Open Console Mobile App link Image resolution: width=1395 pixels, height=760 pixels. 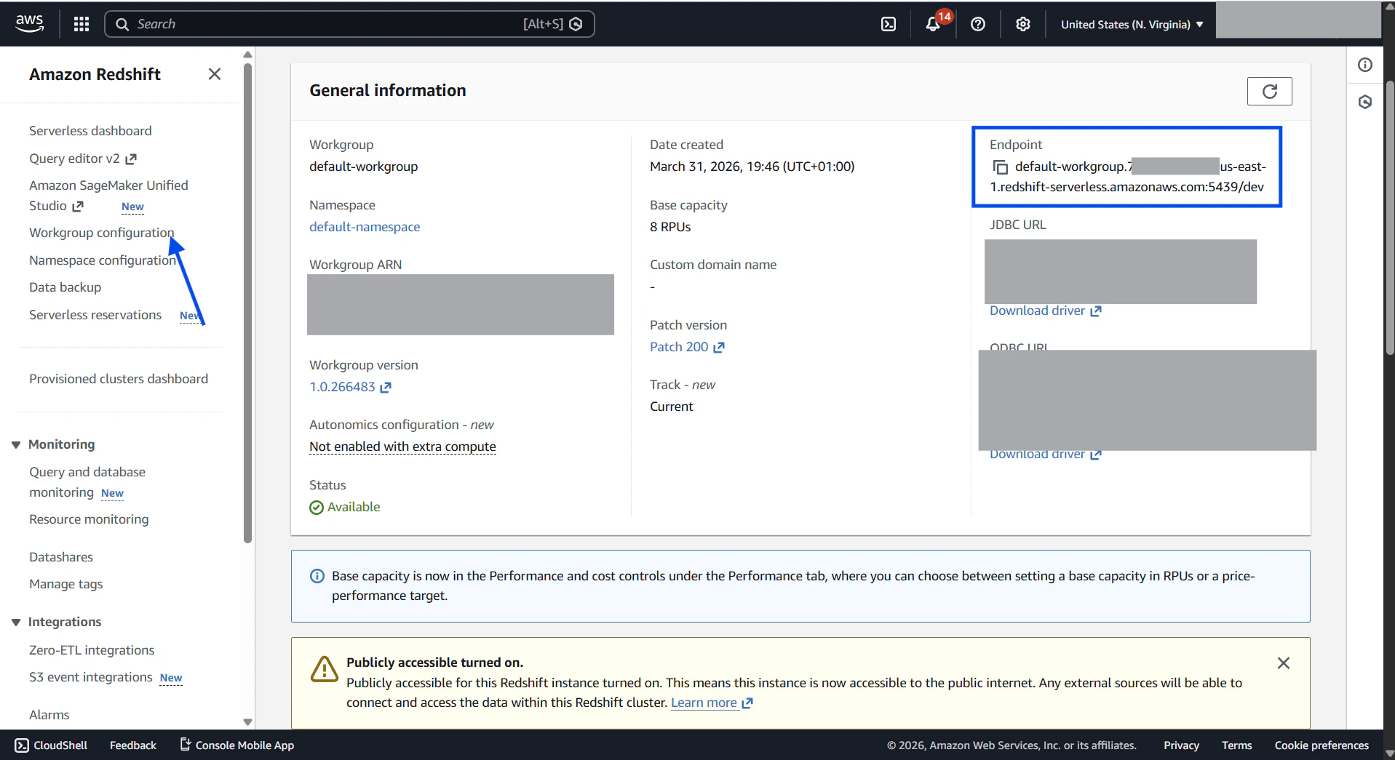(237, 745)
